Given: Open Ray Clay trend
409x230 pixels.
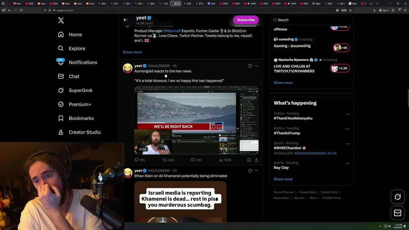Looking at the screenshot, I should point(281,168).
